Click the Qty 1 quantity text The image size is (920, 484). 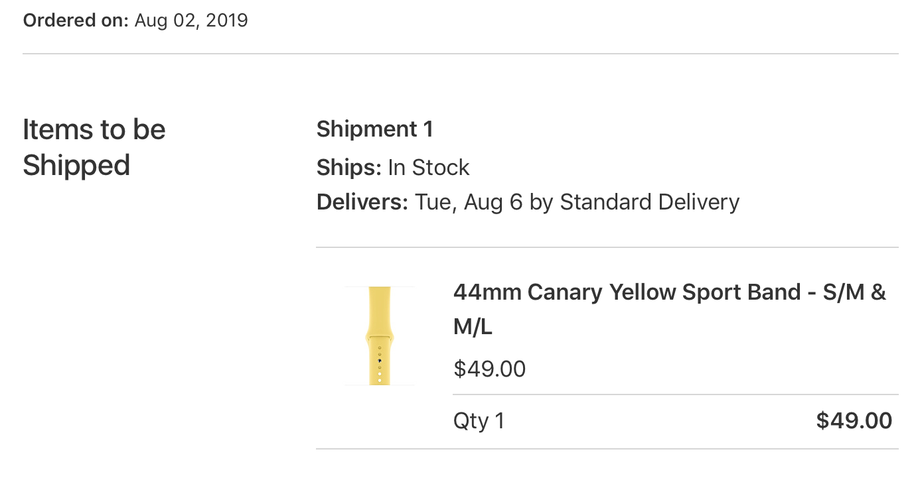click(x=479, y=421)
